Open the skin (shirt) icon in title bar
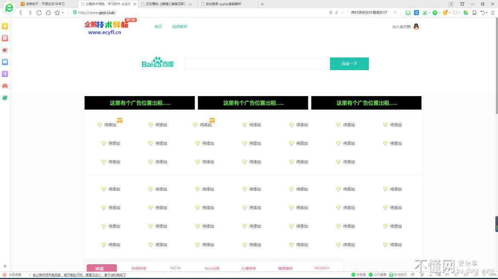The height and width of the screenshot is (279, 498). [462, 4]
